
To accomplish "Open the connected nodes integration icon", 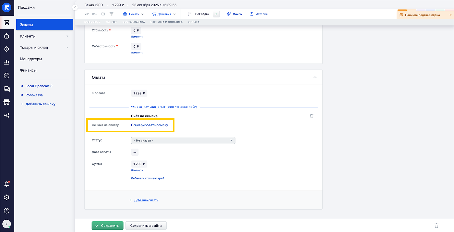I will [x=6, y=116].
